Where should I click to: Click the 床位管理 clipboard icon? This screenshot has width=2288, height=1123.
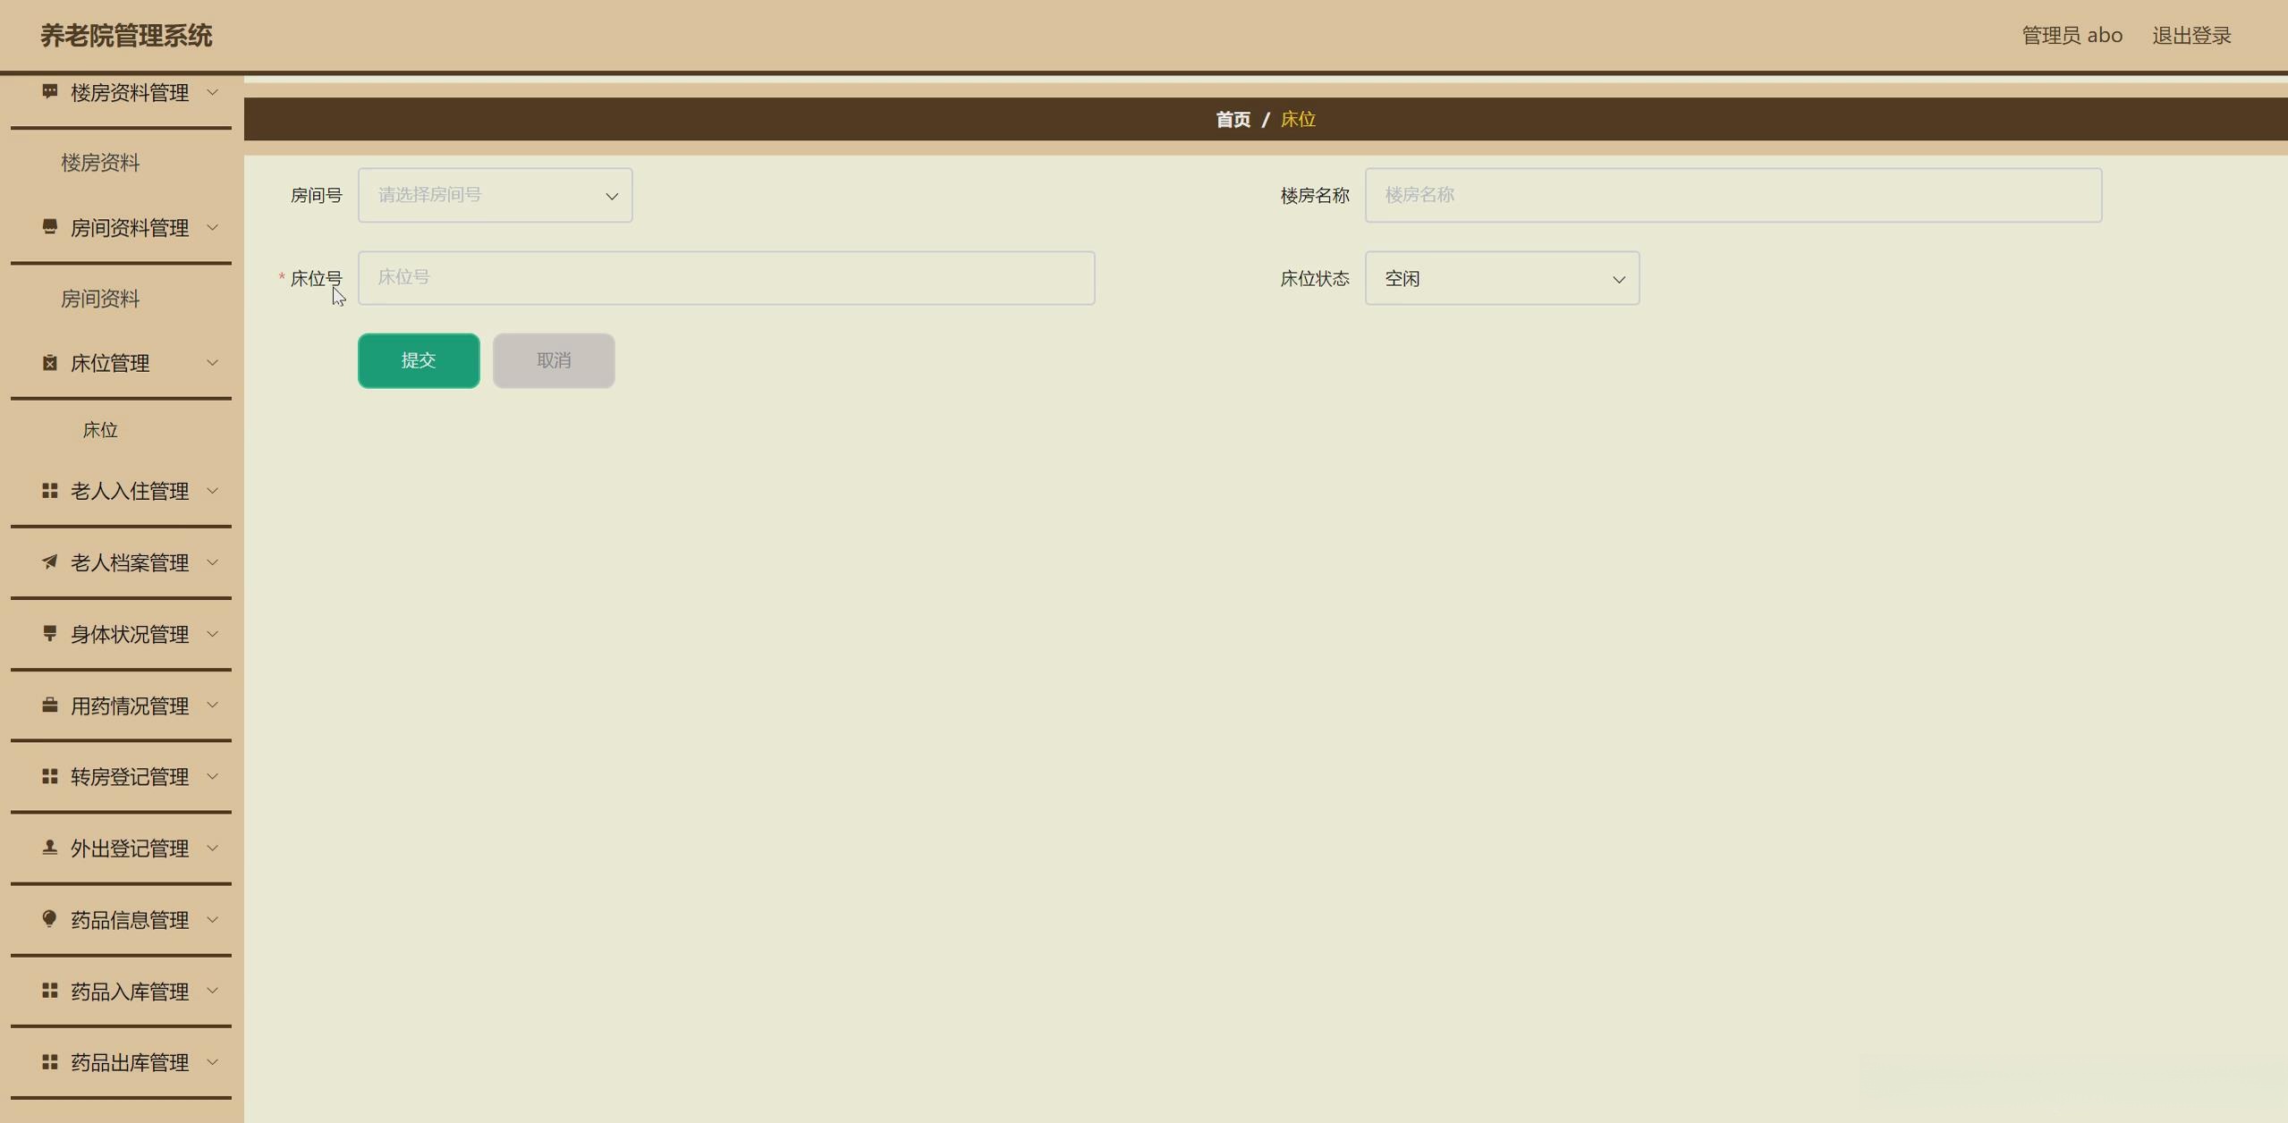pos(50,363)
